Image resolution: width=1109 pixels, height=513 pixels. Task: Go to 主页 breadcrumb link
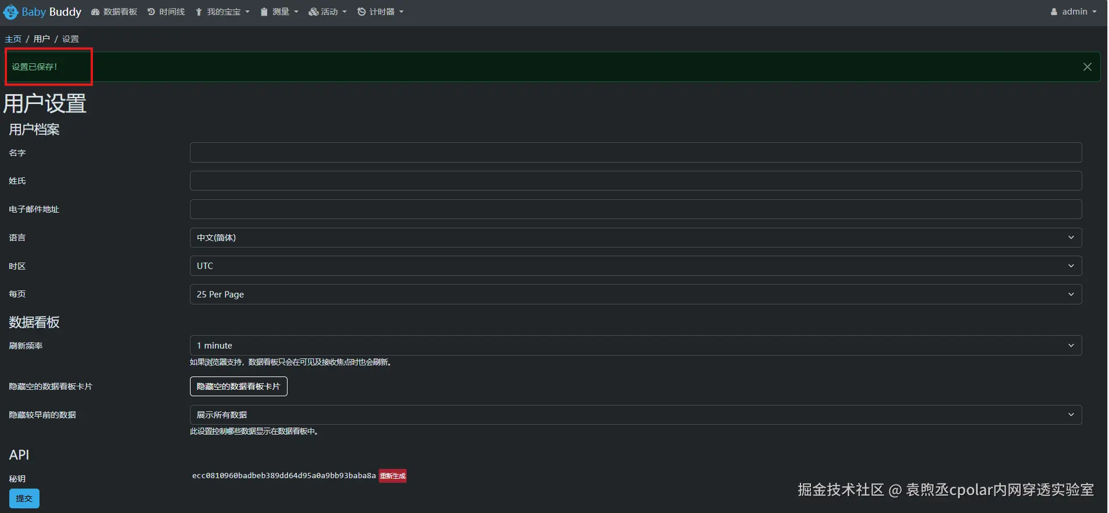click(13, 39)
